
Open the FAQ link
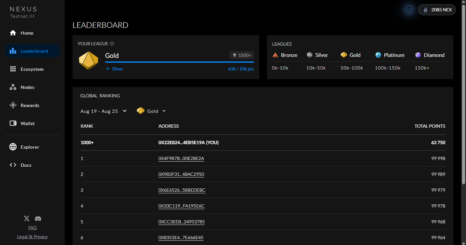coord(32,228)
